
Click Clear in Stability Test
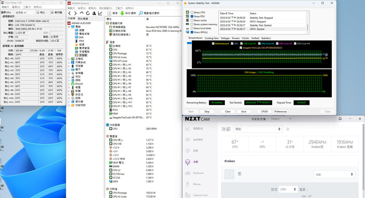click(228, 112)
